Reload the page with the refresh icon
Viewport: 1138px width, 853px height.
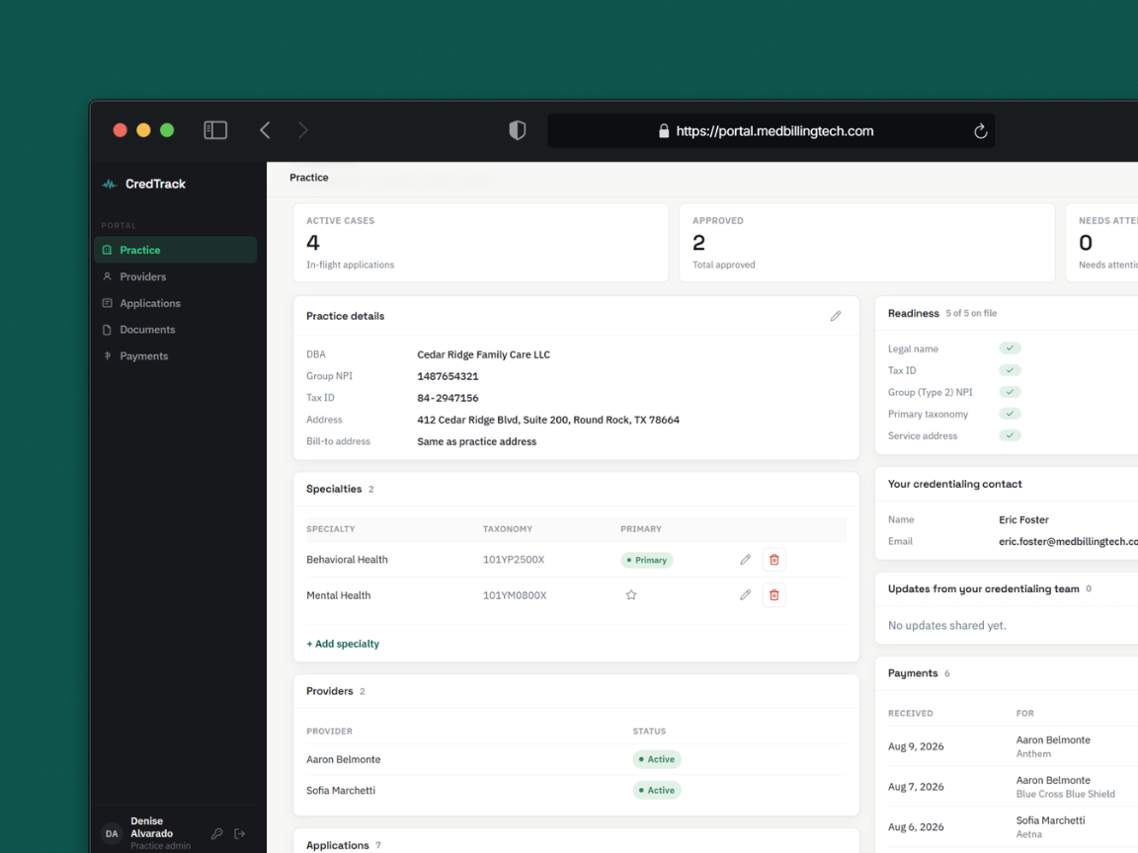980,130
